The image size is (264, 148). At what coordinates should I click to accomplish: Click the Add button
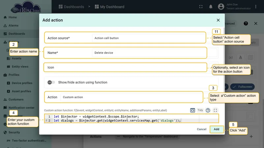[x=216, y=129]
